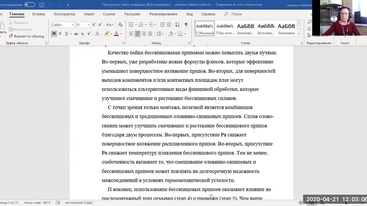Open spelling check icon in status bar
The height and width of the screenshot is (206, 367).
click(58, 203)
